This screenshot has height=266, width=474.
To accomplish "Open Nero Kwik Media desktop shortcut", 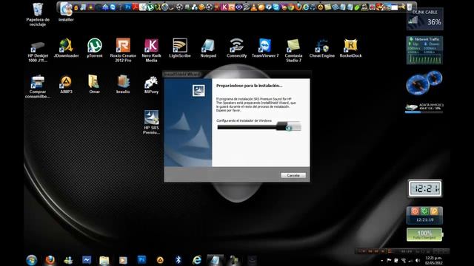I will (151, 51).
